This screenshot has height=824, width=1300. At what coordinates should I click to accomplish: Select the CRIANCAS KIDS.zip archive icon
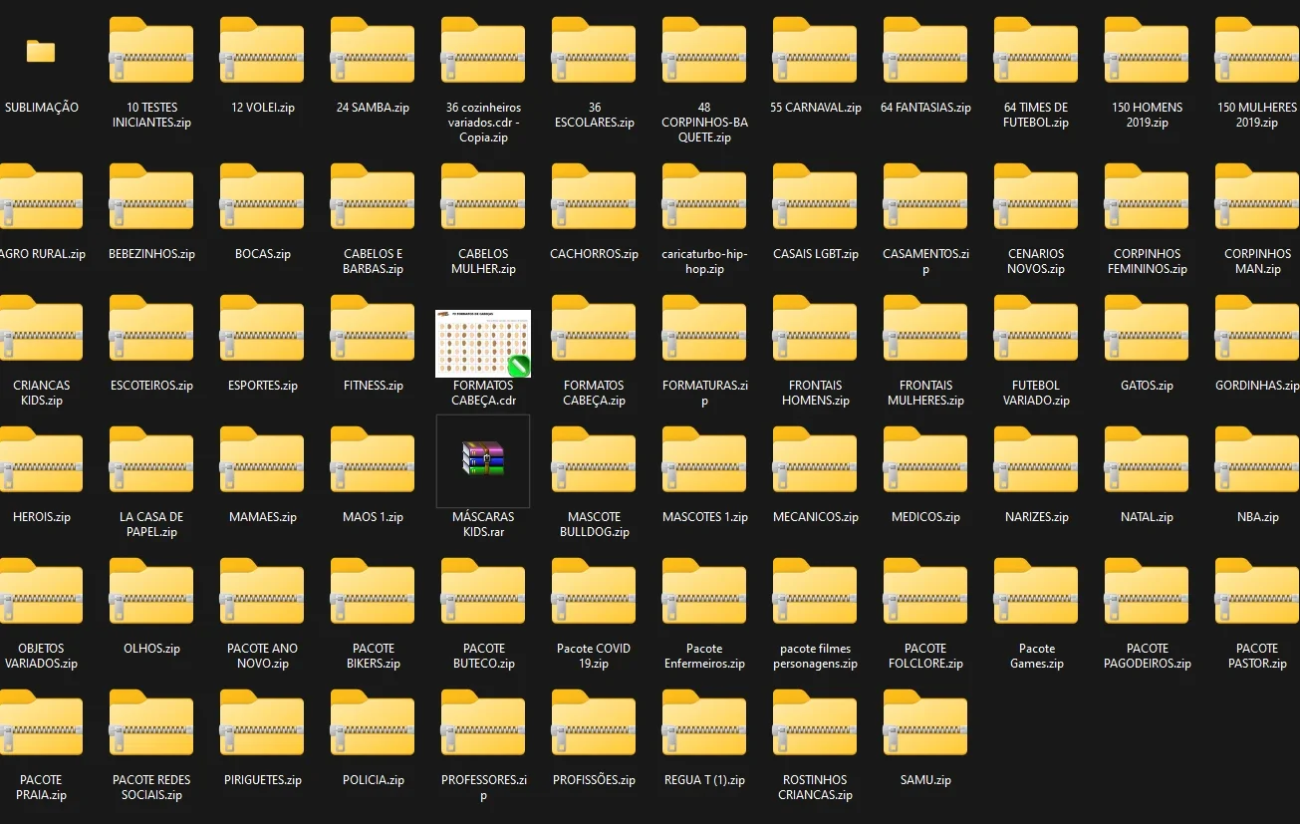41,328
